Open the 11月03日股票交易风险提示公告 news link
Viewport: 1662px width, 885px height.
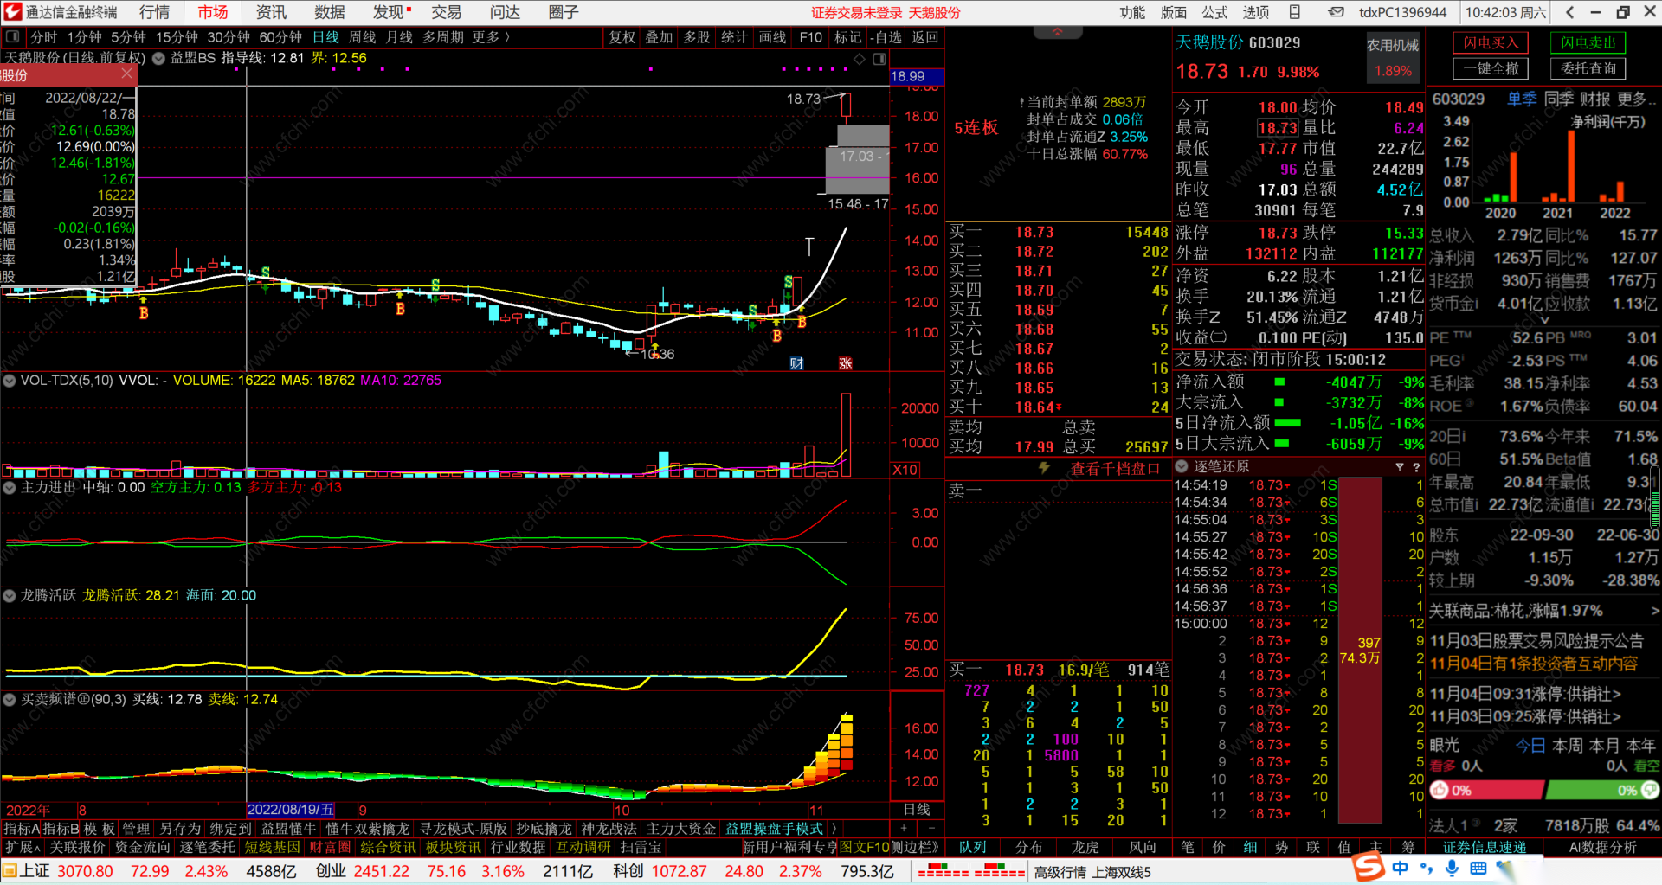tap(1536, 641)
